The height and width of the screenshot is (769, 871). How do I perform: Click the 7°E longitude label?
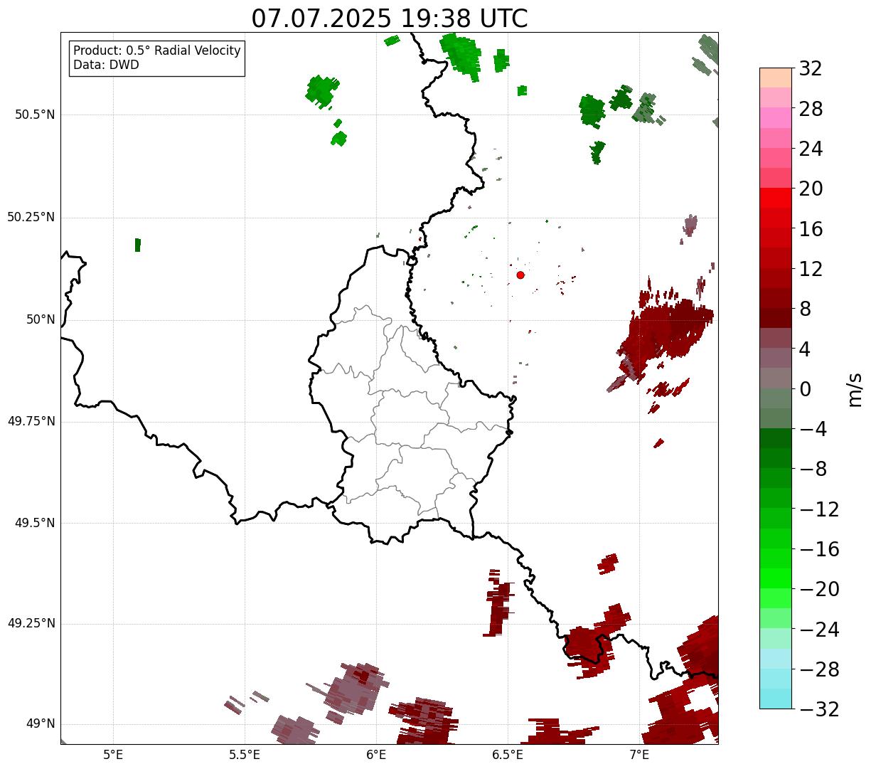[x=639, y=755]
